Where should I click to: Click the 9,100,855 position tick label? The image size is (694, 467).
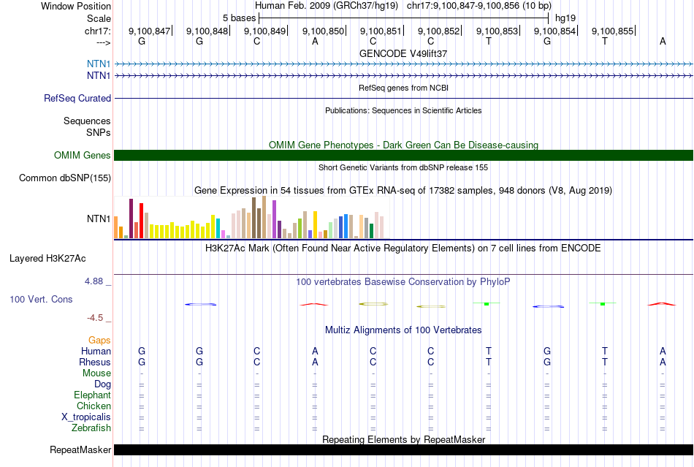(613, 31)
